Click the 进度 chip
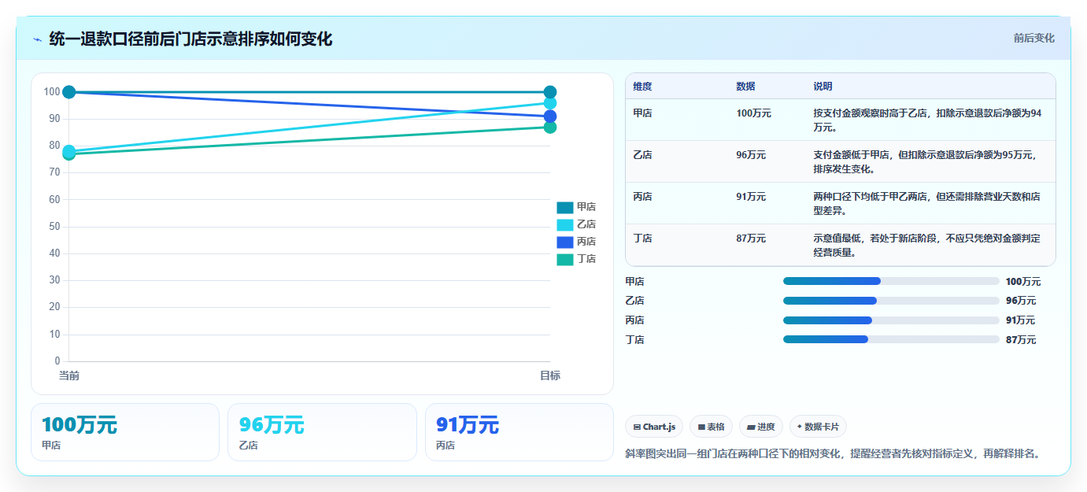Viewport: 1087px width, 492px height. [x=761, y=427]
